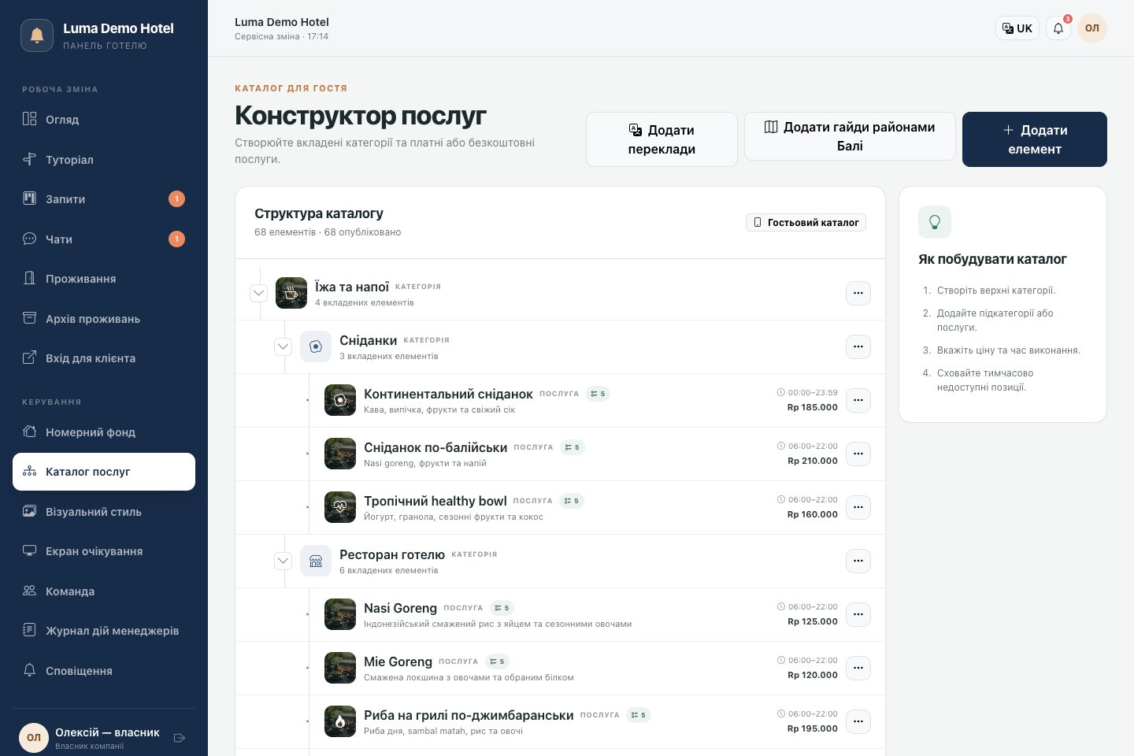Open more options for Тропічний healthy bowl

point(858,507)
